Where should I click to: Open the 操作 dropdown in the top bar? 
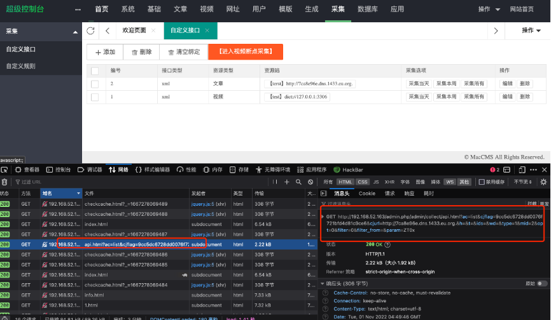(x=489, y=10)
